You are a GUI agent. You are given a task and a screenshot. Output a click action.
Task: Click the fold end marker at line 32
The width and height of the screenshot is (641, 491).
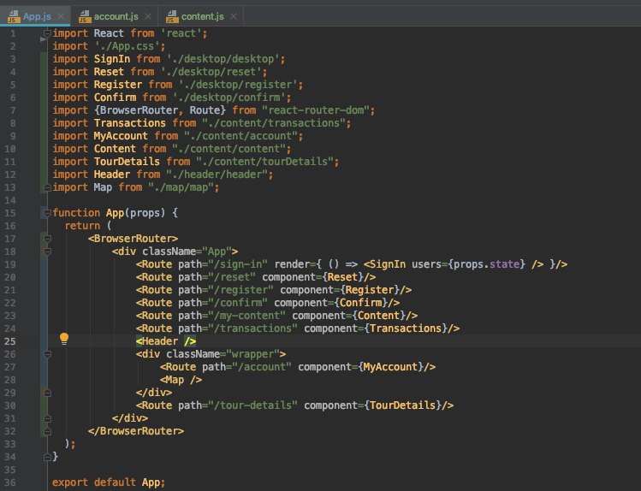click(x=47, y=431)
